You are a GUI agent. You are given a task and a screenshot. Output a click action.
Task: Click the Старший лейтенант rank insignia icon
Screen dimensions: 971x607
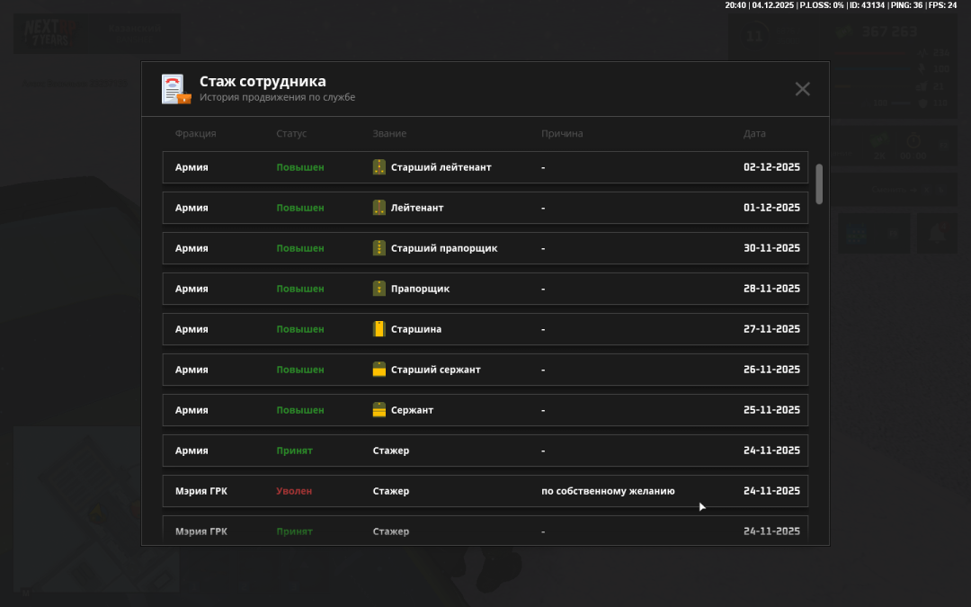[x=379, y=167]
